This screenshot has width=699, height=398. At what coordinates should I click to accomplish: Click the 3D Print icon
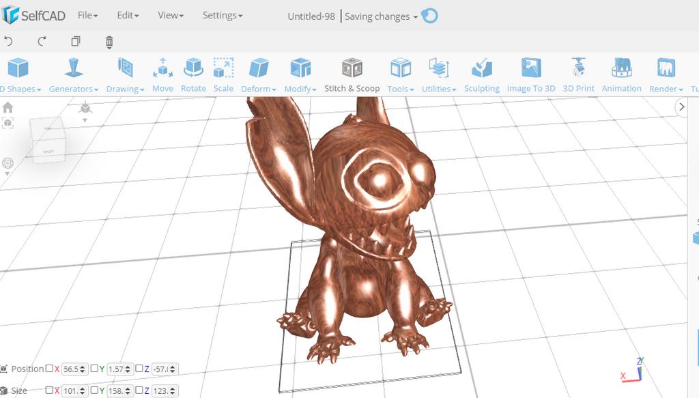[x=578, y=75]
